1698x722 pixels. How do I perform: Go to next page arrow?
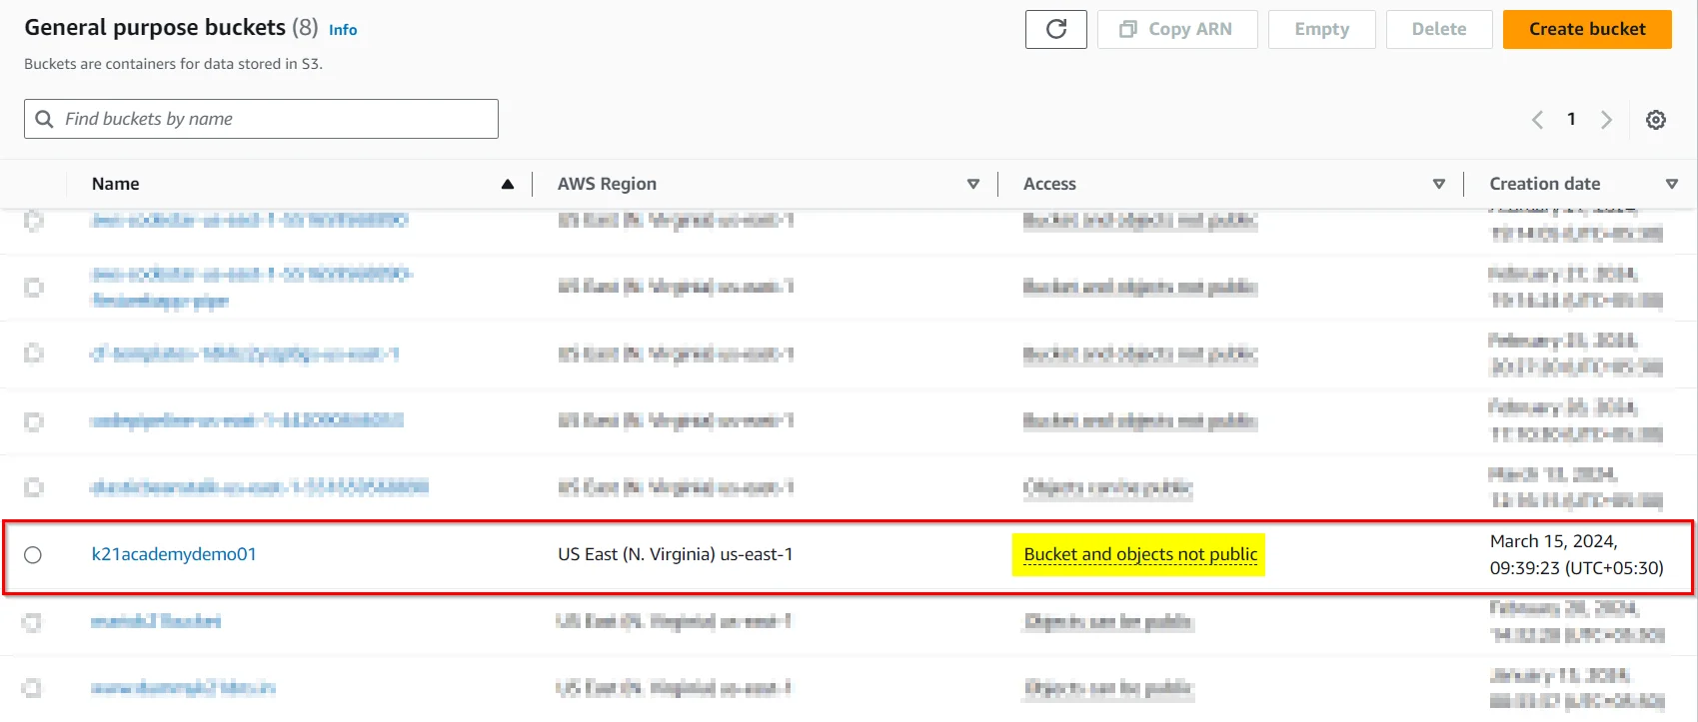[x=1606, y=120]
